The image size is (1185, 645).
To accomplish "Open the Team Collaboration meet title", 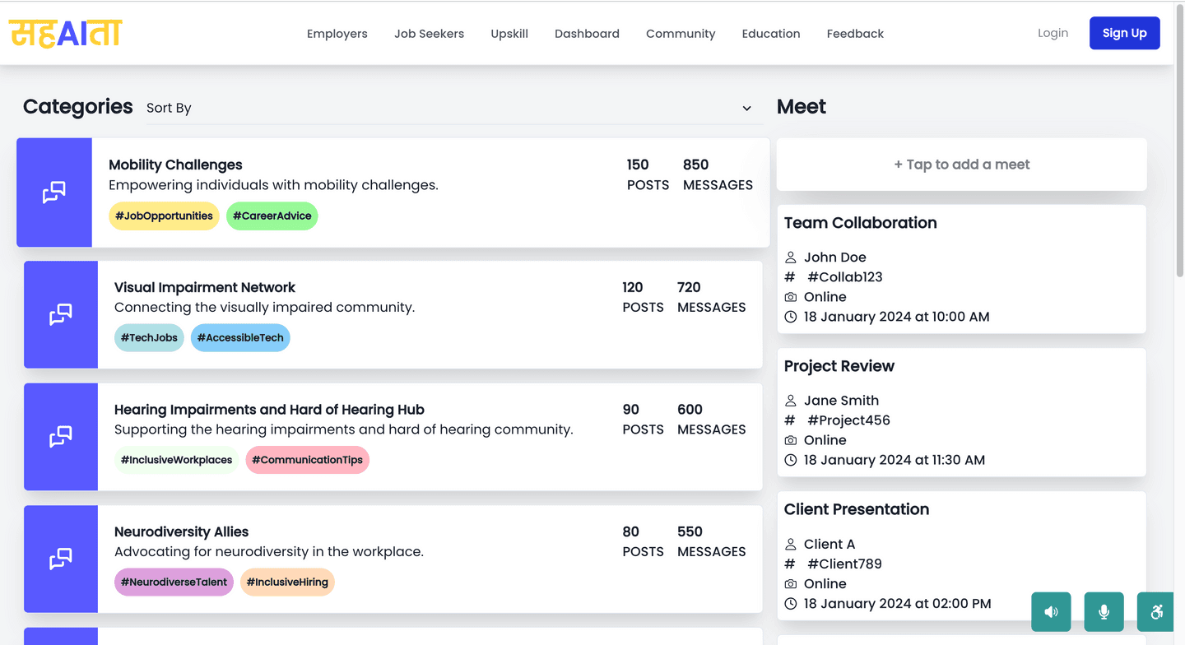I will click(860, 223).
